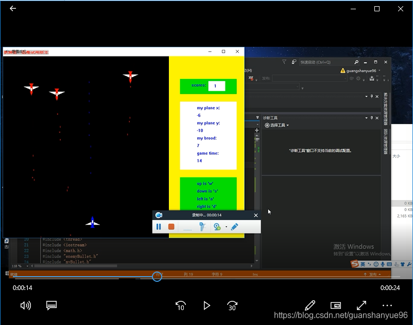Maximize the plane game window

pyautogui.click(x=223, y=51)
